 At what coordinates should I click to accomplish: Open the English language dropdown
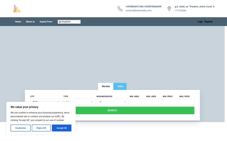[69, 22]
